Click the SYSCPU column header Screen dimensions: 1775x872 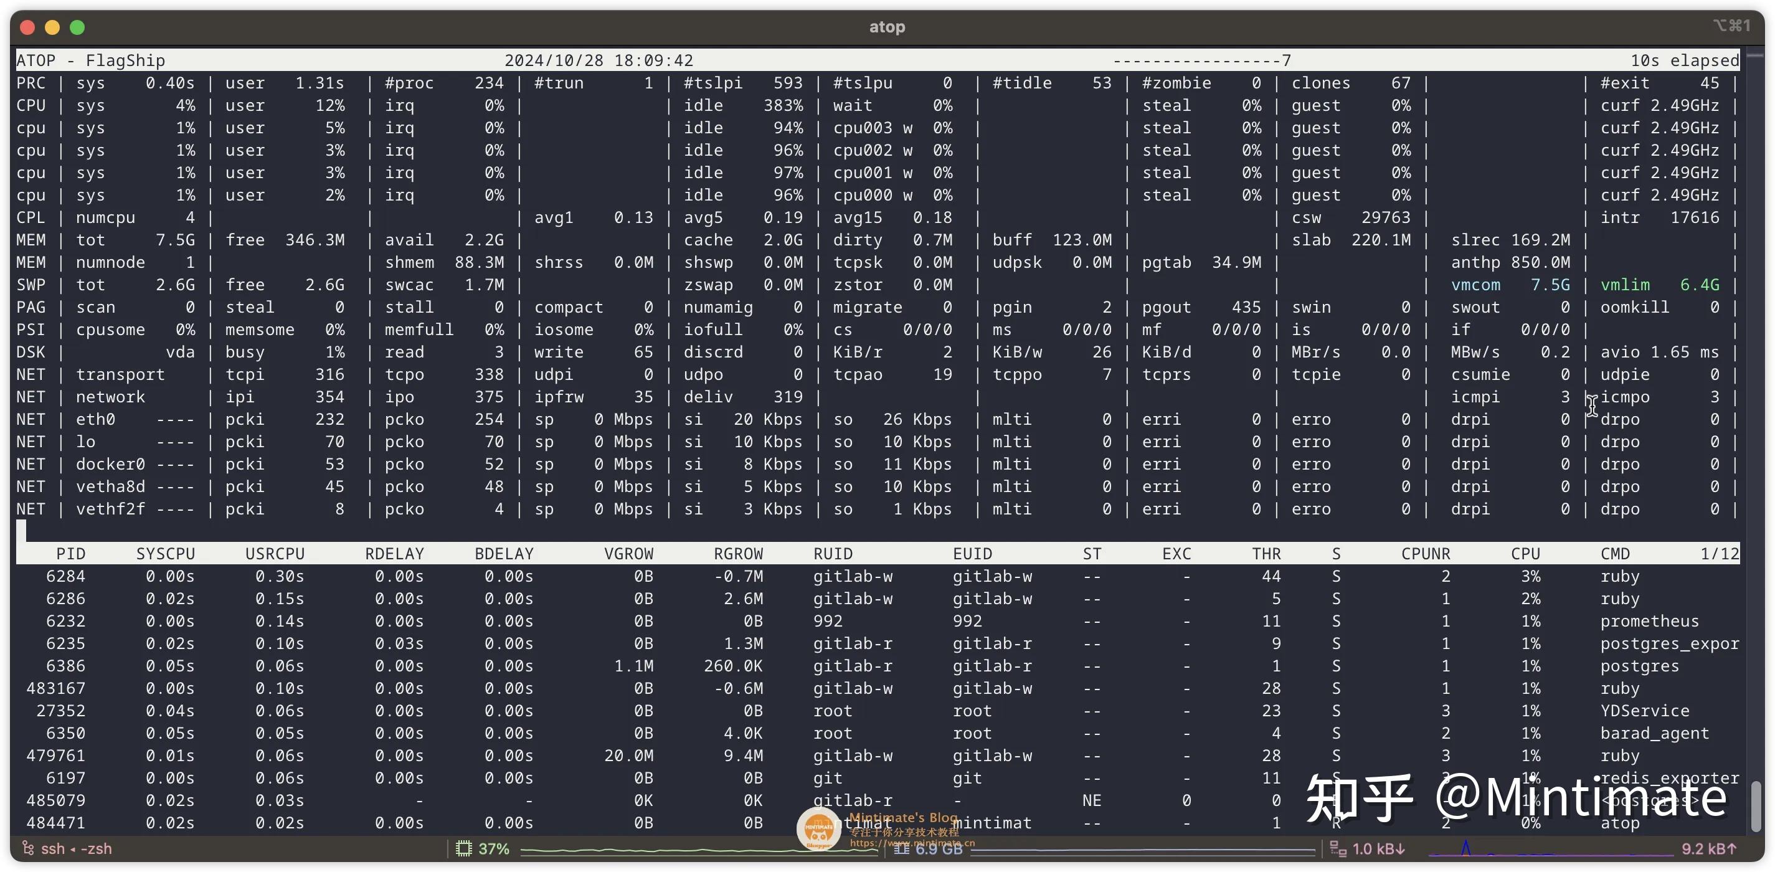point(166,554)
